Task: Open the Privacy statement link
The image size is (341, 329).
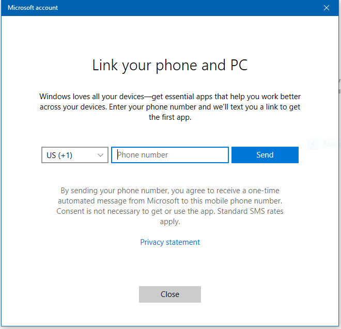Action: tap(170, 242)
